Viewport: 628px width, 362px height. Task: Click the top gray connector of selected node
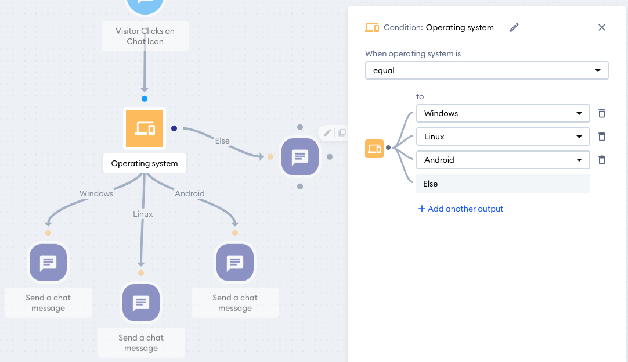[x=300, y=127]
